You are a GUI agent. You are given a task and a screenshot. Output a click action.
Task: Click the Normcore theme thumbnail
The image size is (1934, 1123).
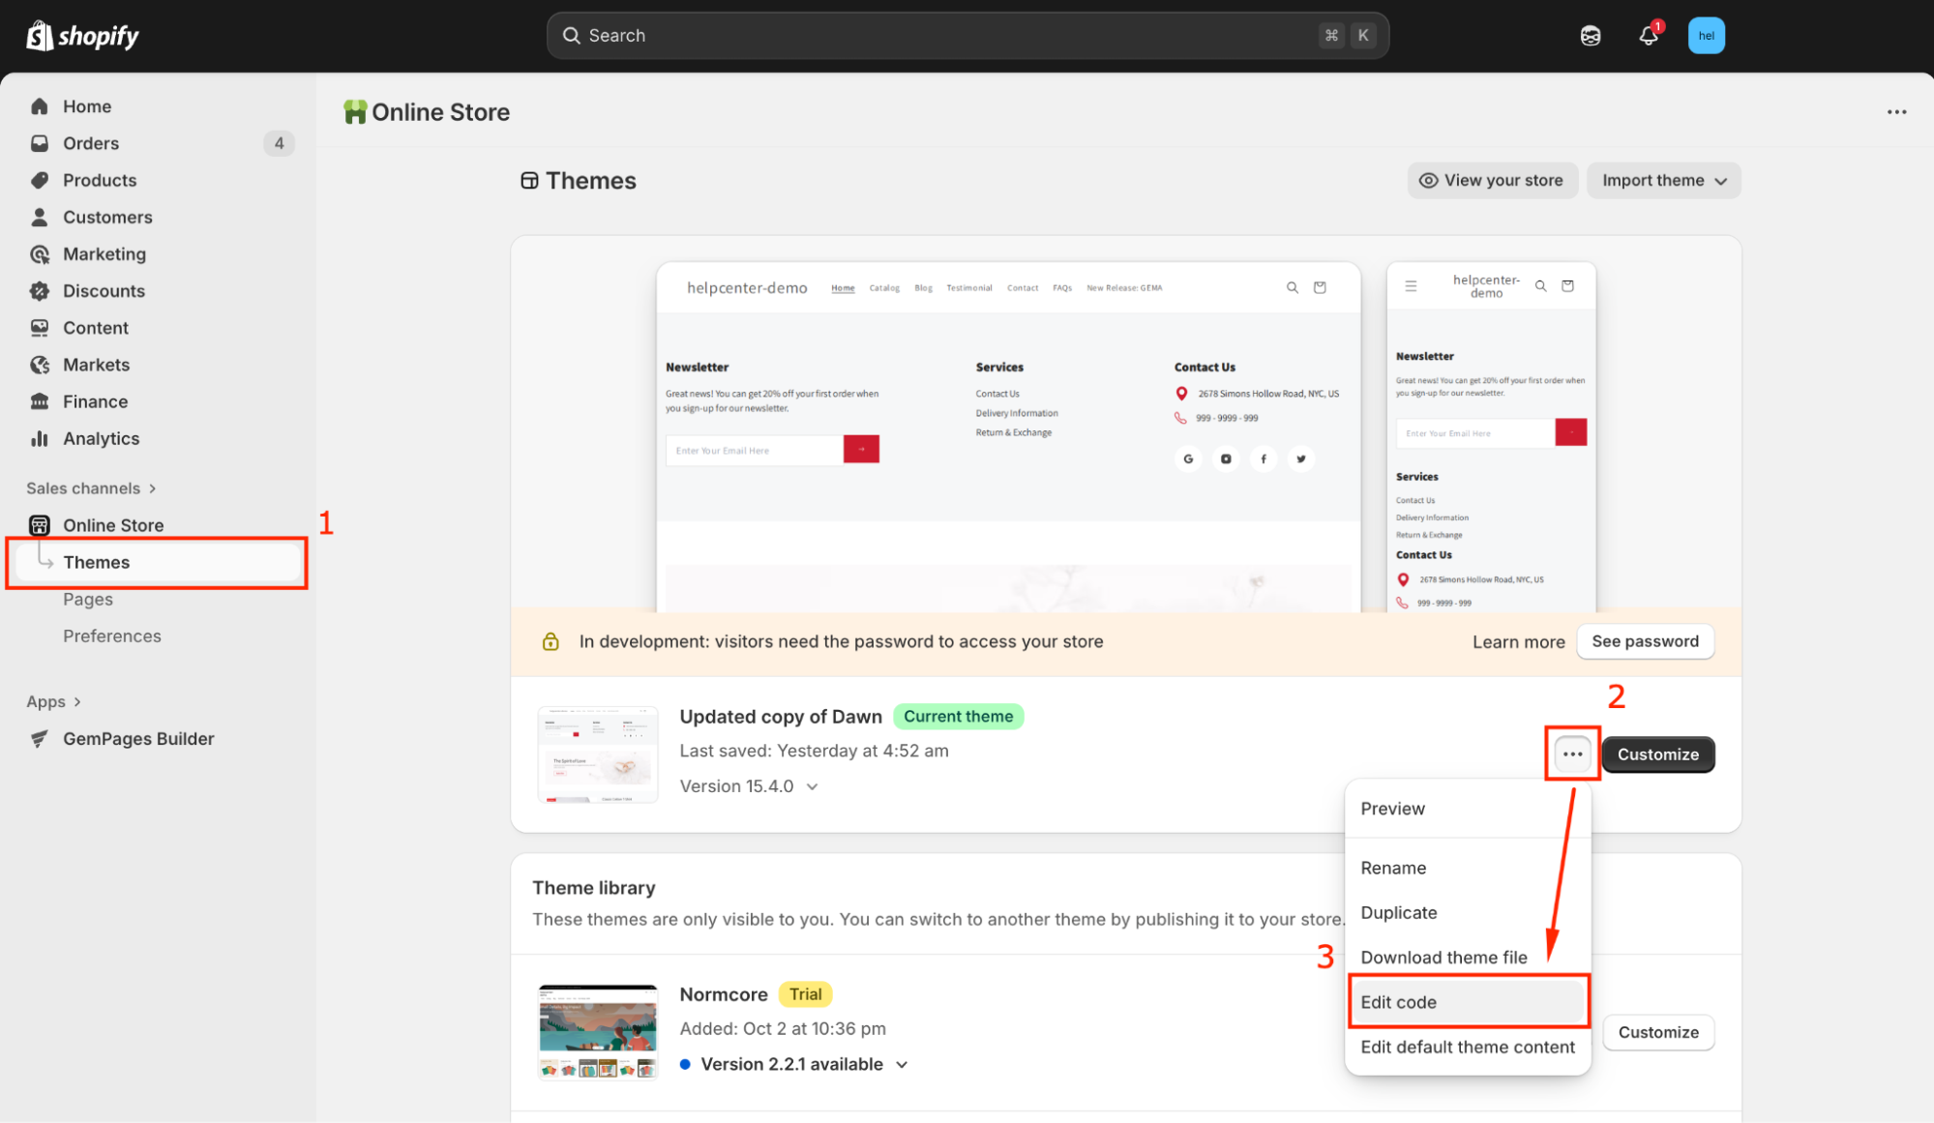[598, 1031]
